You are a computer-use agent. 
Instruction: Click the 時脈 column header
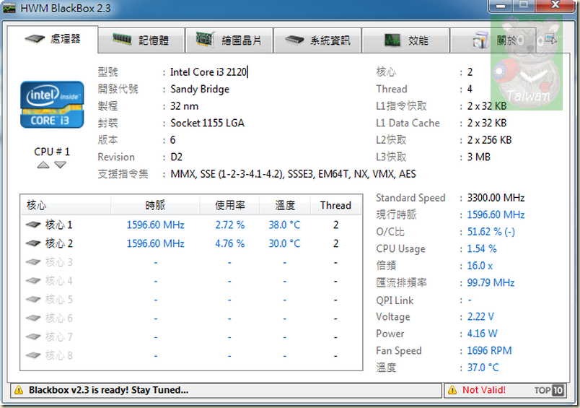point(155,205)
